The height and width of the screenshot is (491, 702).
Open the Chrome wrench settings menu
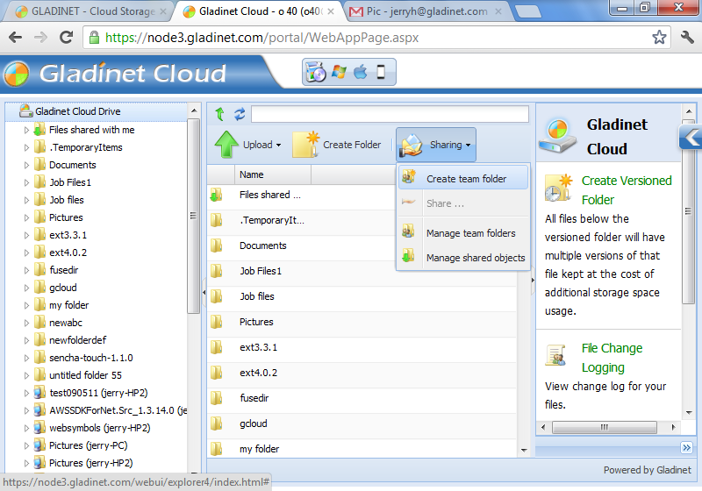(x=687, y=37)
